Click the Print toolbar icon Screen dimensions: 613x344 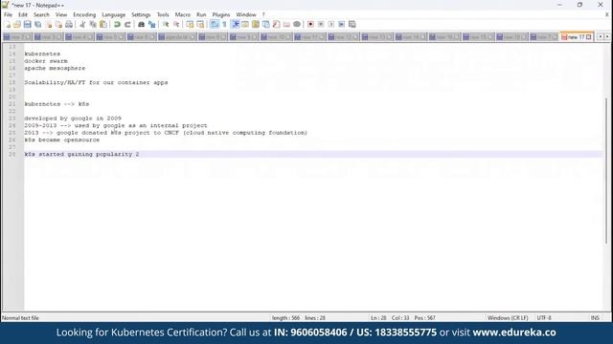click(x=69, y=24)
